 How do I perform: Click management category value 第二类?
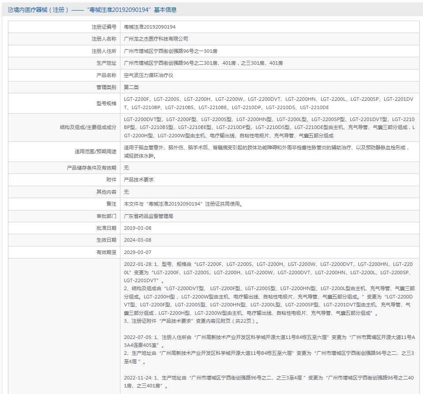tap(131, 87)
